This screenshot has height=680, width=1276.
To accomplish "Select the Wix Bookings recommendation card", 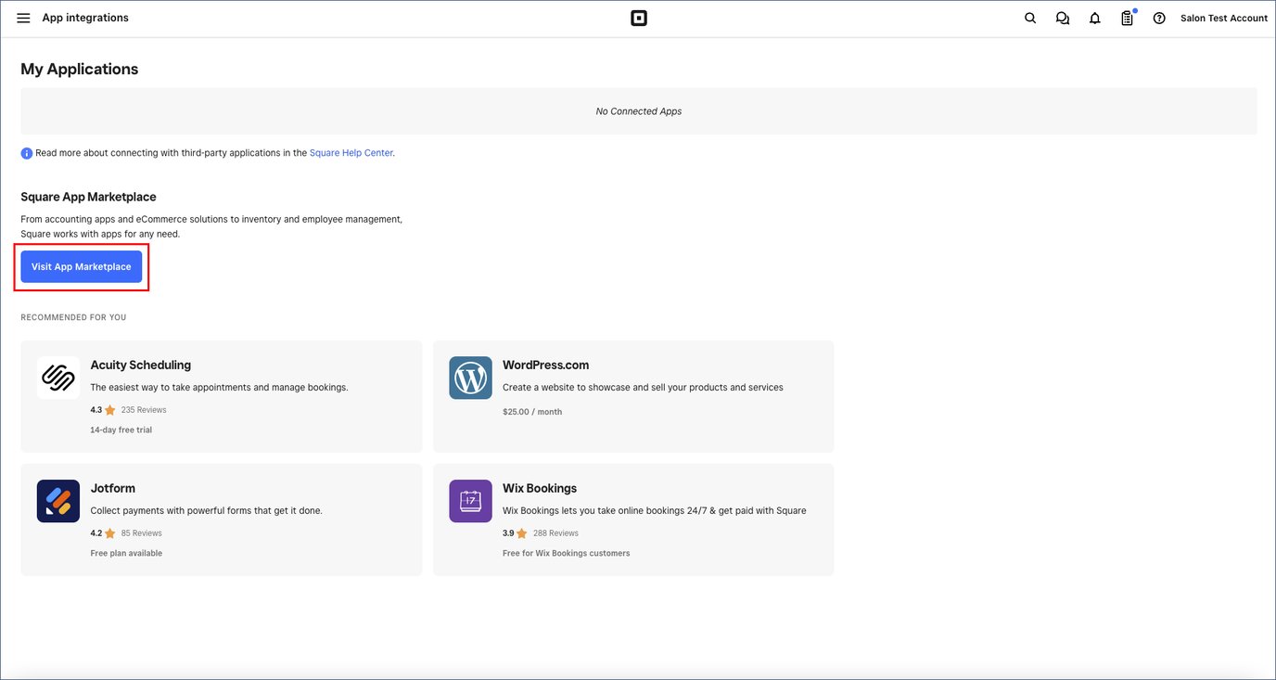I will pos(632,520).
